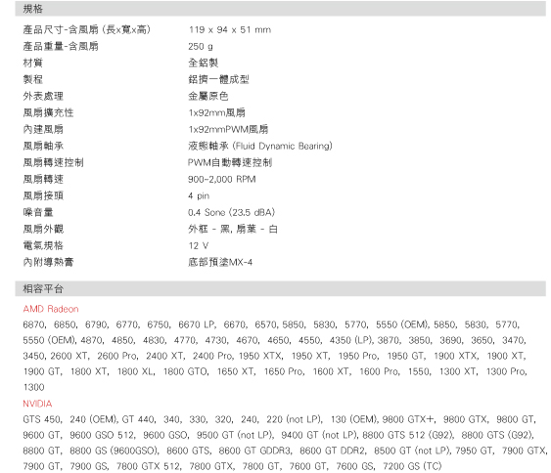551x473 pixels.
Task: Click the 119 x 94 x 51 mm dimension value
Action: [x=229, y=30]
